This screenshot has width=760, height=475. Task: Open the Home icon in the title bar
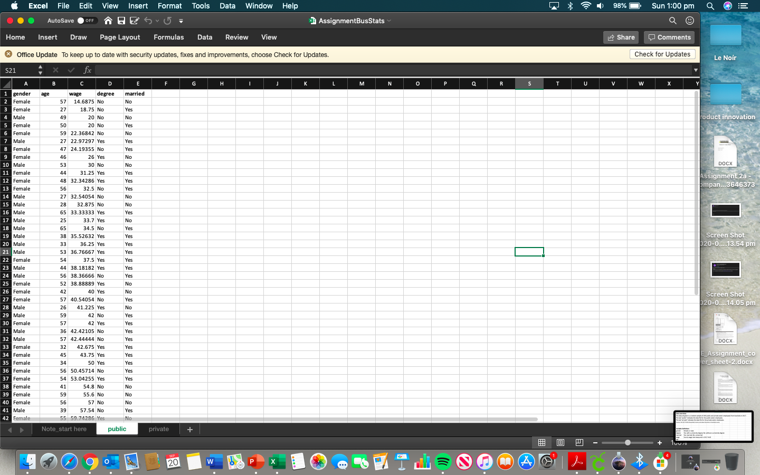108,21
